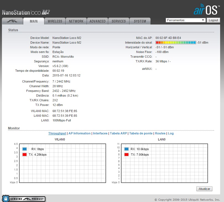
Task: Open the Log link
Action: 171,133
